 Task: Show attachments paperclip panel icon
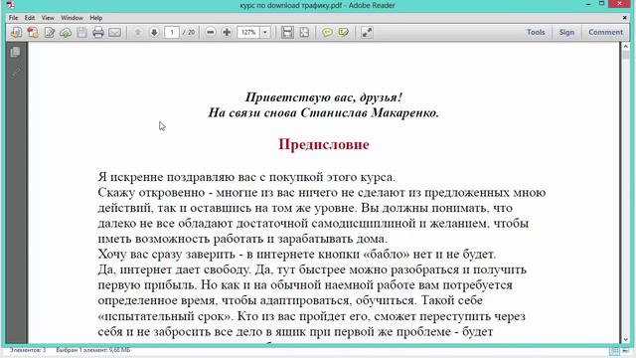point(16,73)
